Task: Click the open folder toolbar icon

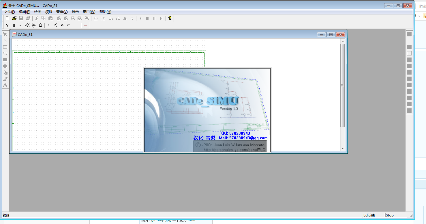Action: click(x=14, y=18)
